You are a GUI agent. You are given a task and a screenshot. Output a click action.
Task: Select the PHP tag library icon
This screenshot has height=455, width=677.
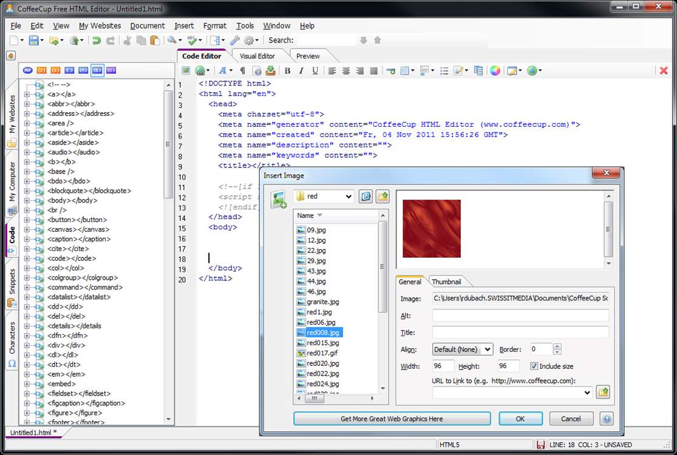[28, 70]
